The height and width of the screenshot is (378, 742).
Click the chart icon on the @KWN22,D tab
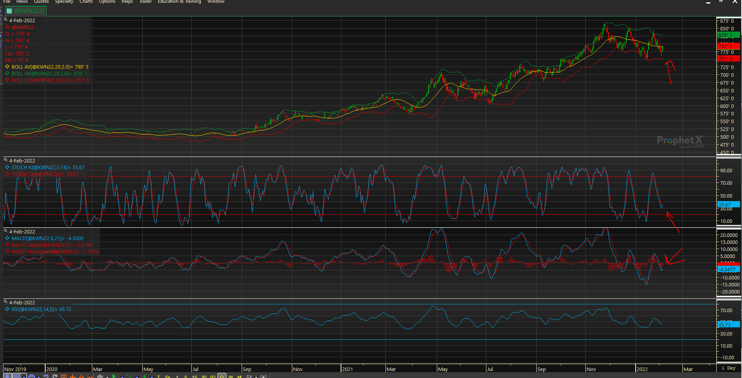(9, 11)
